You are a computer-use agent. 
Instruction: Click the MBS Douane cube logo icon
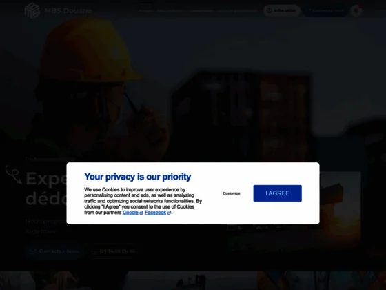[x=32, y=10]
